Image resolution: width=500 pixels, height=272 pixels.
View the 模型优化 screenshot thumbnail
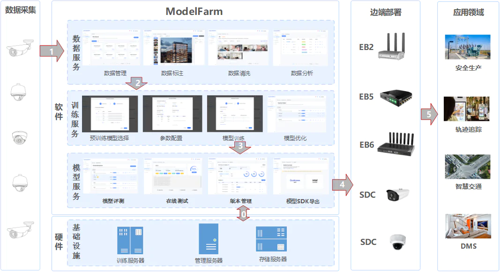[297, 114]
